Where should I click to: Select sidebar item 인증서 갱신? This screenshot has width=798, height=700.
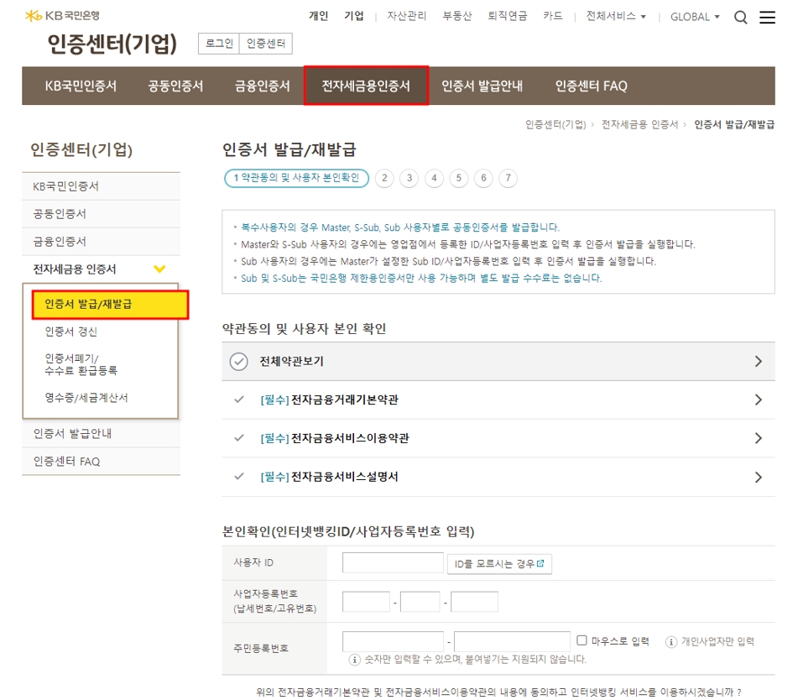pyautogui.click(x=70, y=332)
